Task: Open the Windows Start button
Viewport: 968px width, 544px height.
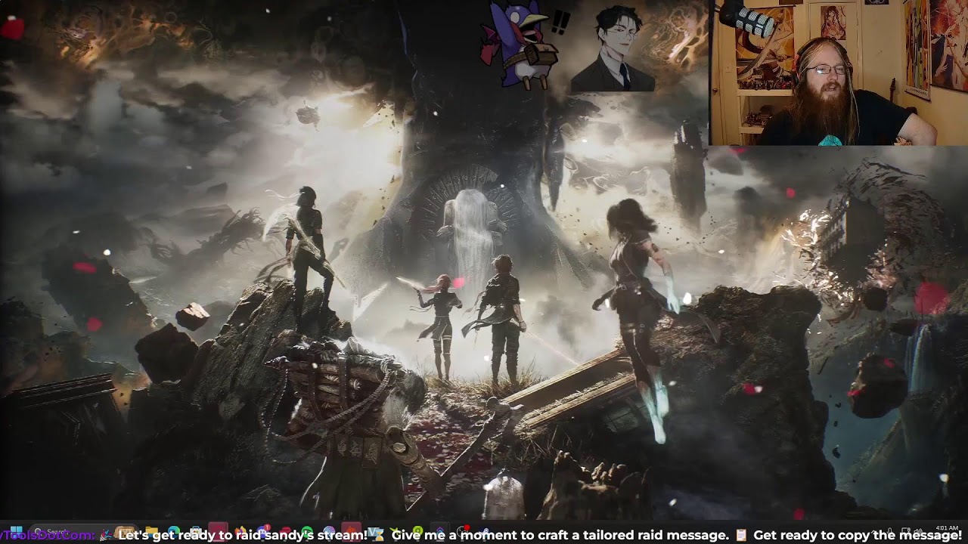Action: [x=16, y=532]
